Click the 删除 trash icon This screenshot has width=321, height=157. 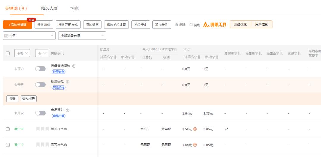(177, 25)
